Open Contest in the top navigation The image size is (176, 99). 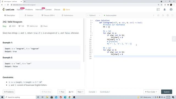coord(48,10)
